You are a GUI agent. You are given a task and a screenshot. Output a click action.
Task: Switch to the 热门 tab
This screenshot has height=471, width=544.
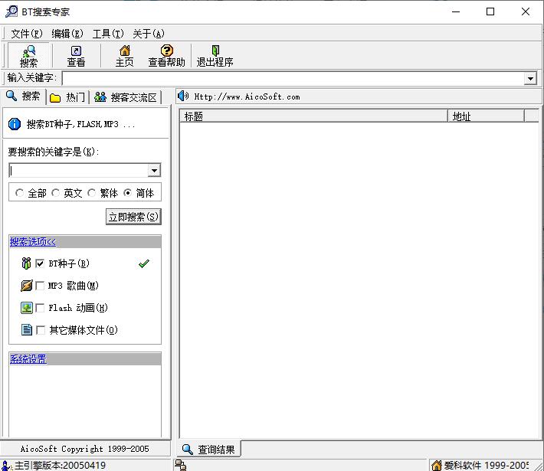tap(67, 97)
